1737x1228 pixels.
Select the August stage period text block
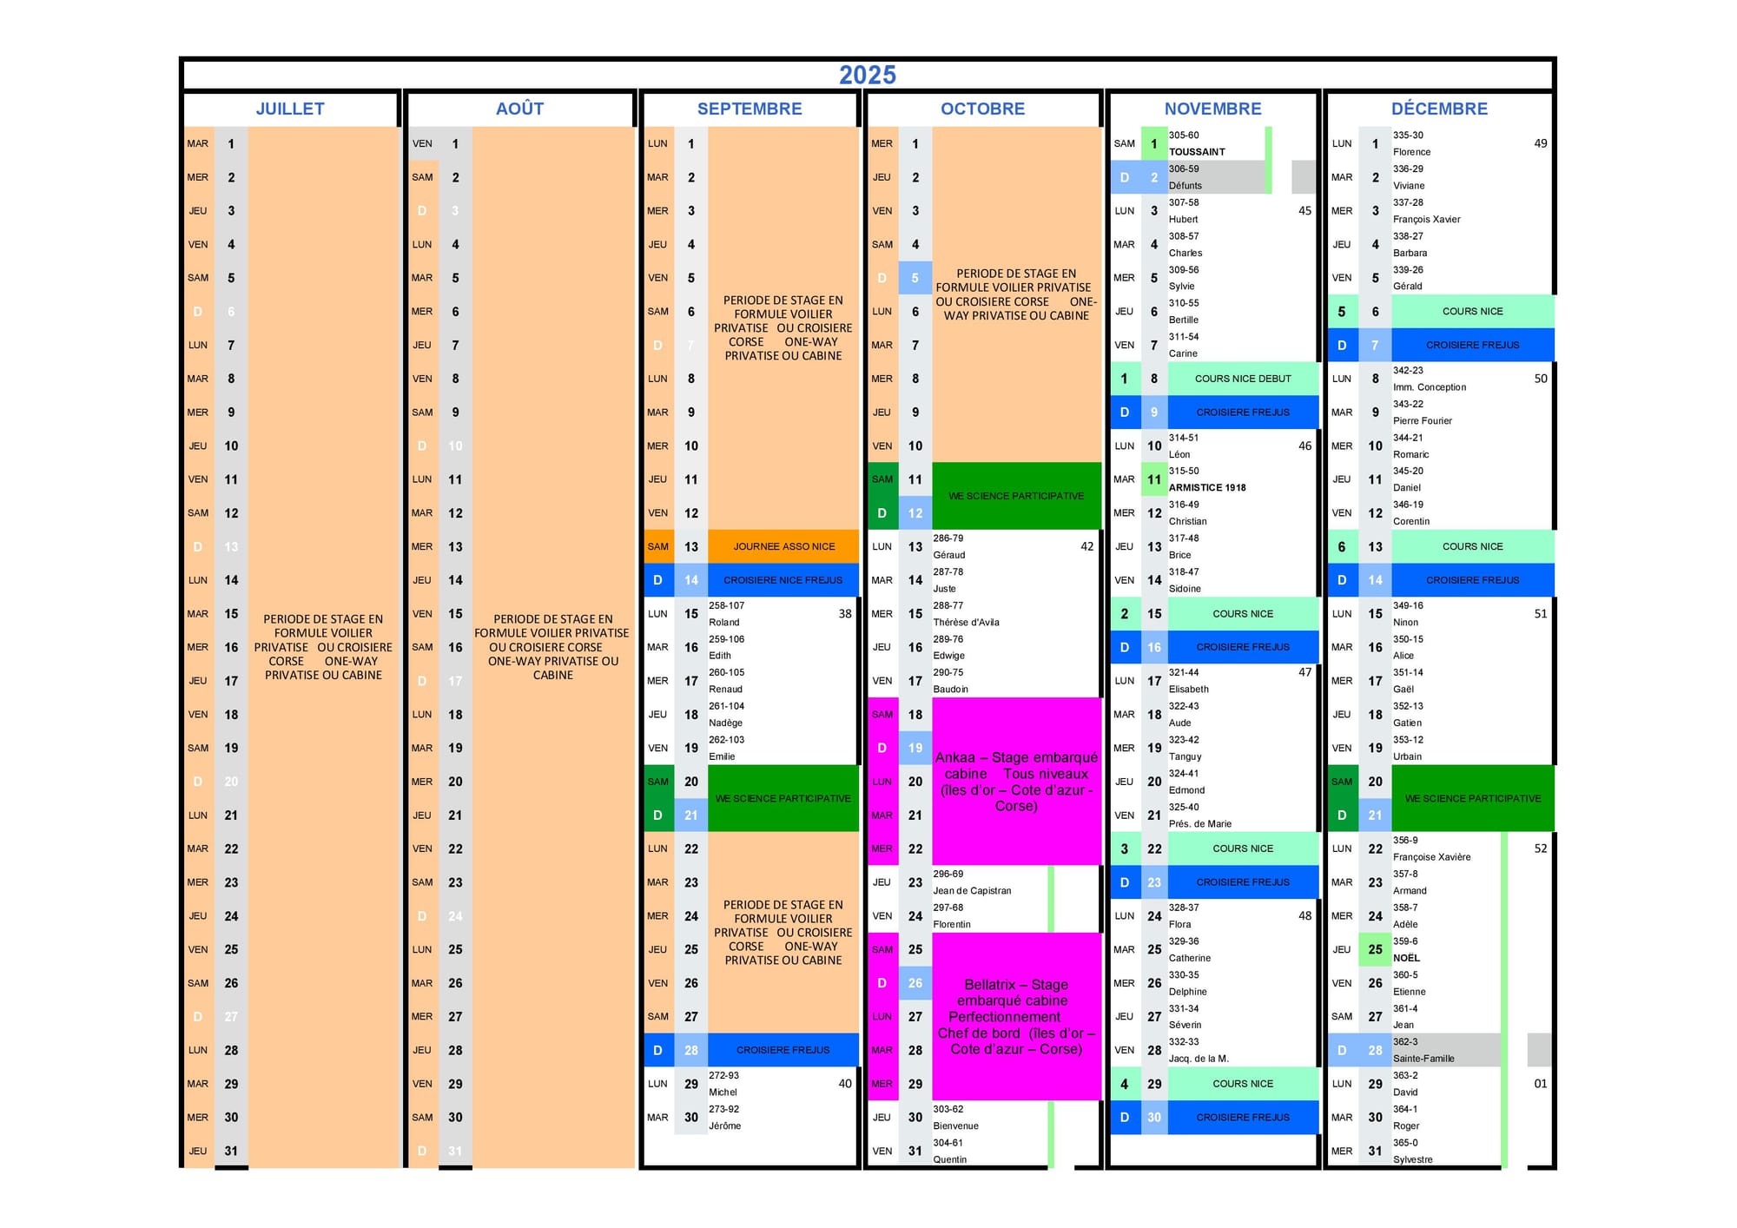point(552,647)
